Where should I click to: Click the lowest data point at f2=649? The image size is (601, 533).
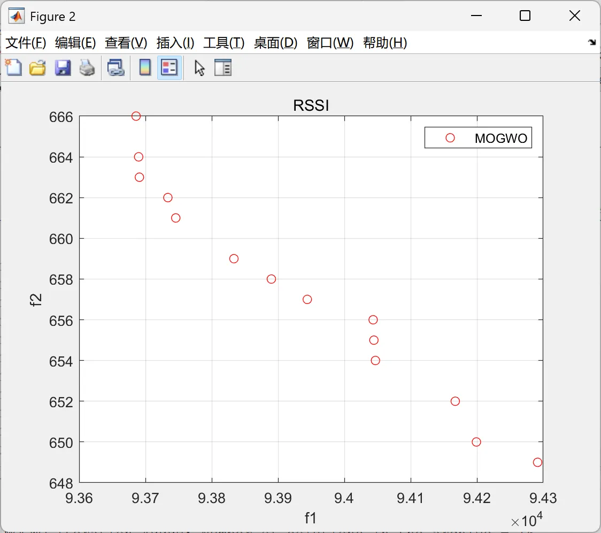point(537,462)
